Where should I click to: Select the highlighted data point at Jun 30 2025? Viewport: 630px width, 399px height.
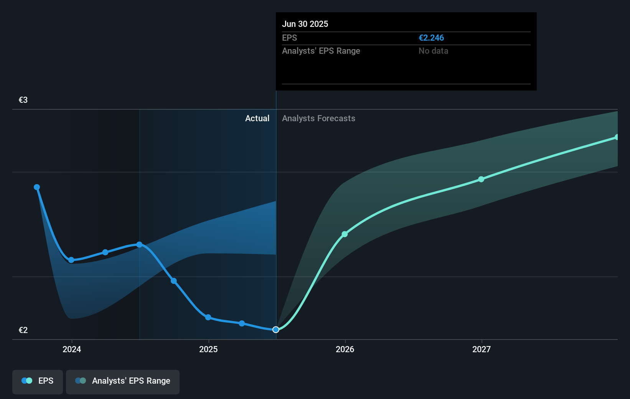coord(275,330)
